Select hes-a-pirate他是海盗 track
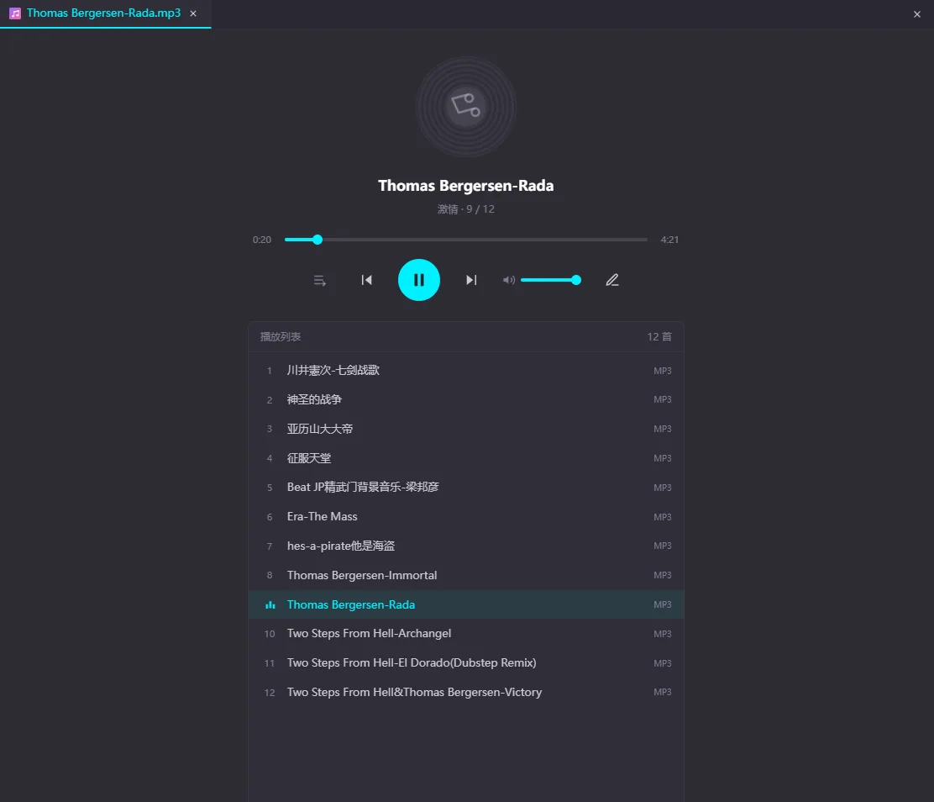This screenshot has width=934, height=802. pos(466,546)
